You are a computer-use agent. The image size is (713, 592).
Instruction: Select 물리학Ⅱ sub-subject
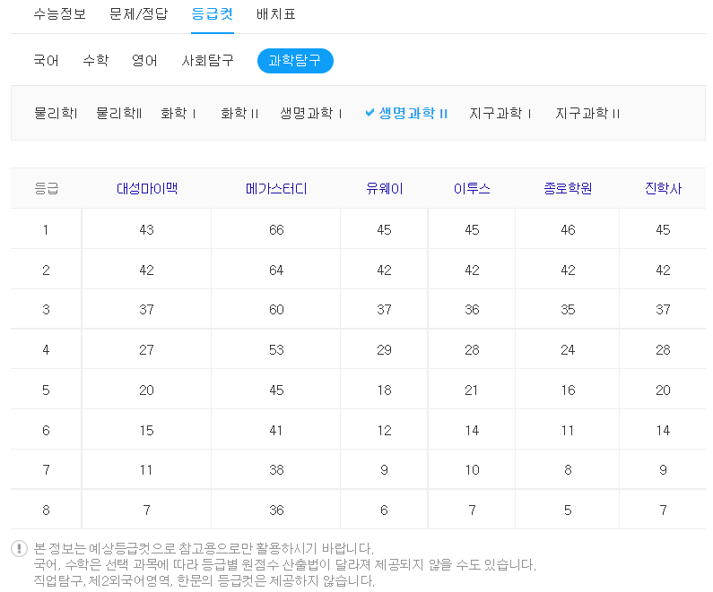point(119,113)
